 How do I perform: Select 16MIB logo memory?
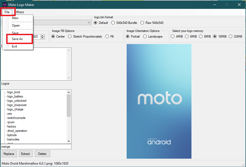220,37
